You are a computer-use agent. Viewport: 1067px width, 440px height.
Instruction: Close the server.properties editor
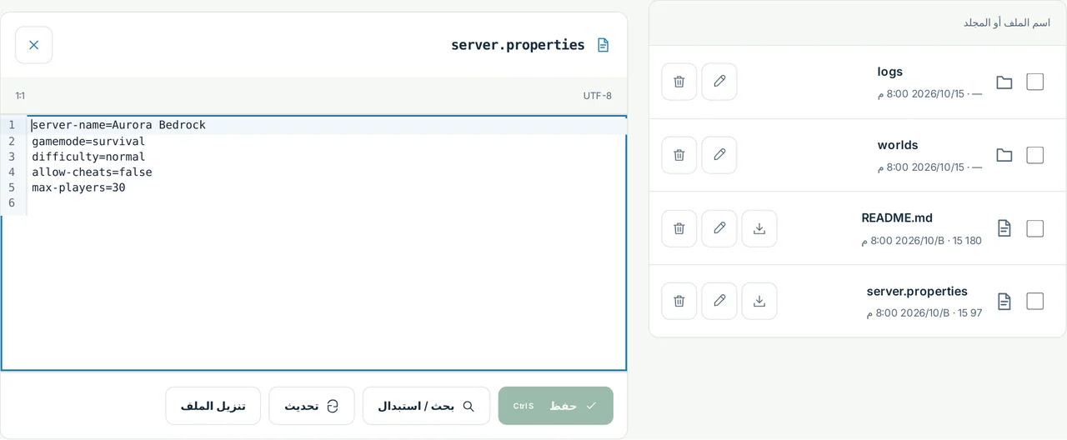click(33, 45)
